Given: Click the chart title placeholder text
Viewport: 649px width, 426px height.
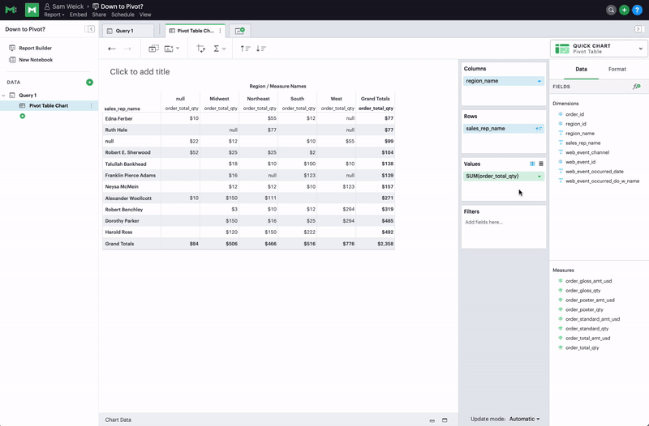Looking at the screenshot, I should tap(140, 71).
